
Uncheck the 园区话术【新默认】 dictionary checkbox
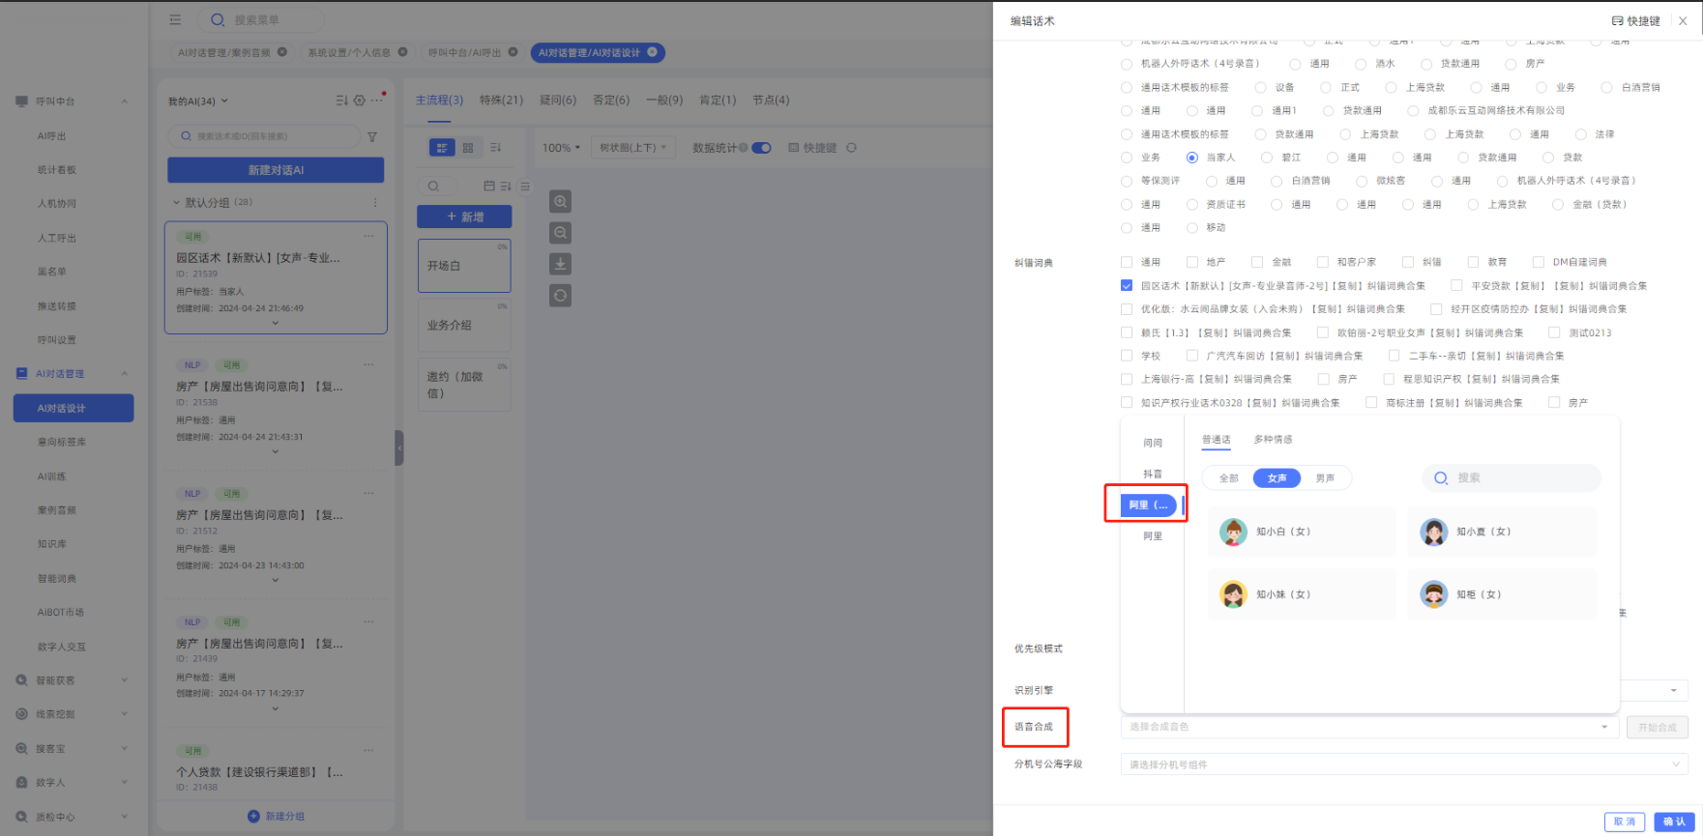(1127, 286)
